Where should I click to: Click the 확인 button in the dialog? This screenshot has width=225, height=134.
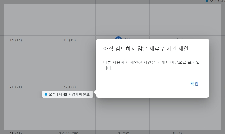click(x=194, y=83)
